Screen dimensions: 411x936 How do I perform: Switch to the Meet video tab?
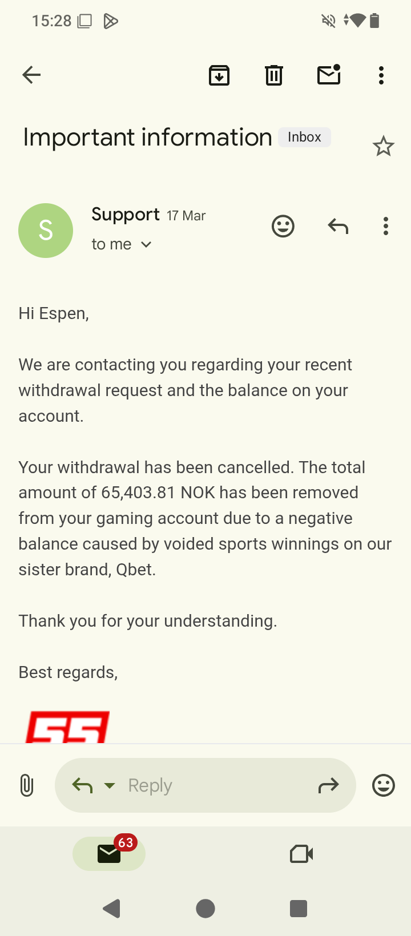coord(301,854)
